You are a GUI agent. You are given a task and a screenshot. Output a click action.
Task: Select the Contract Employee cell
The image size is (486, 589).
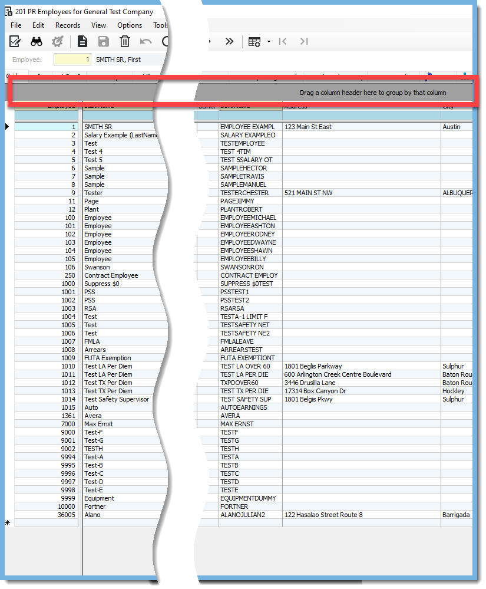coord(120,275)
